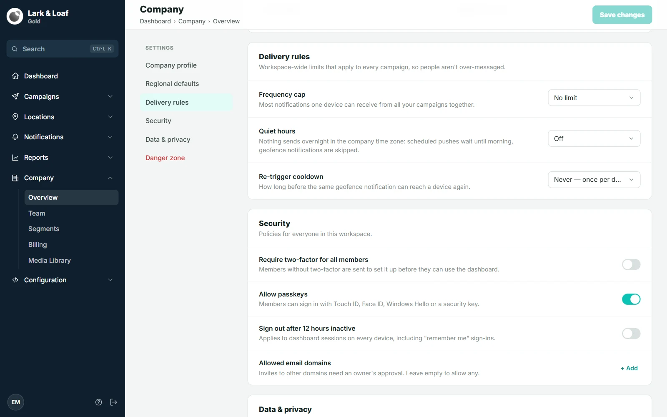Screen dimensions: 667x417
Task: Expand the Locations menu chevron
Action: coord(110,117)
